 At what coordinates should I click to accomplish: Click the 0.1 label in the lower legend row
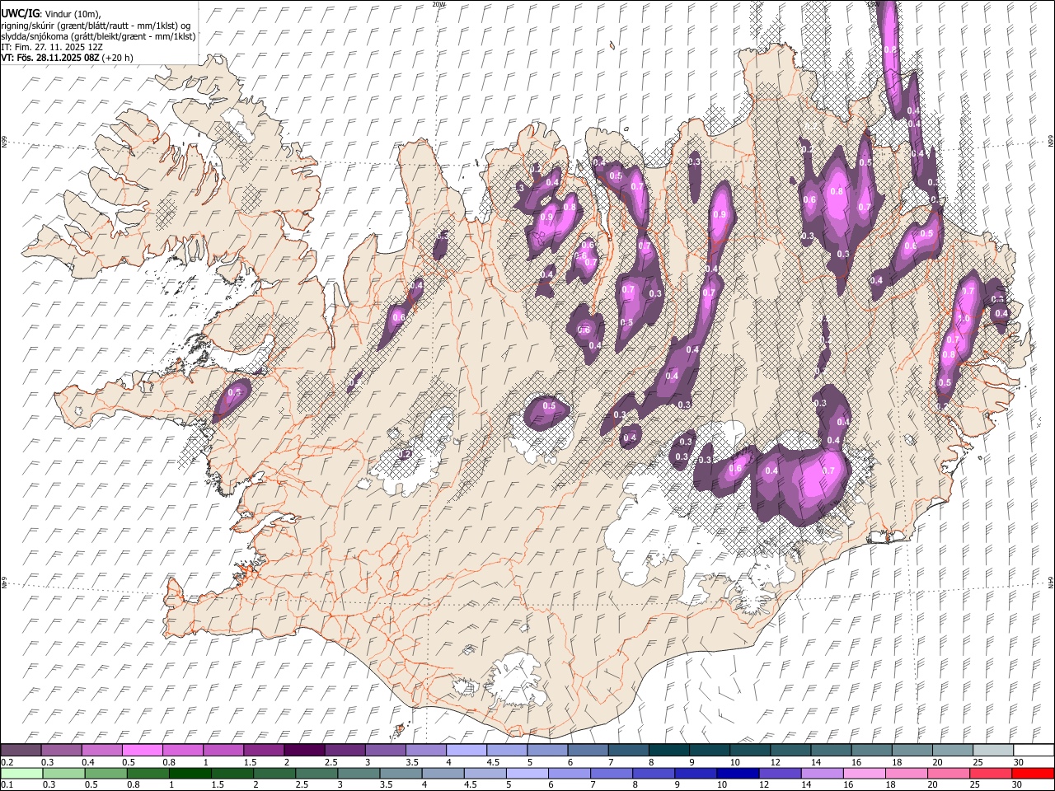(7, 785)
